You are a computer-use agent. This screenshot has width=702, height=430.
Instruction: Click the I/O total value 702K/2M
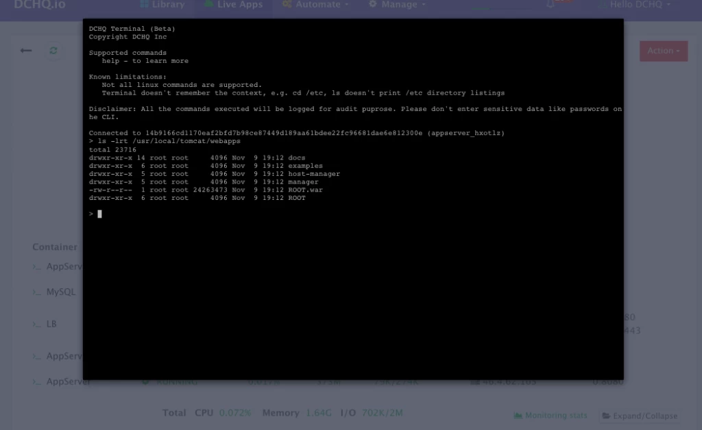383,413
